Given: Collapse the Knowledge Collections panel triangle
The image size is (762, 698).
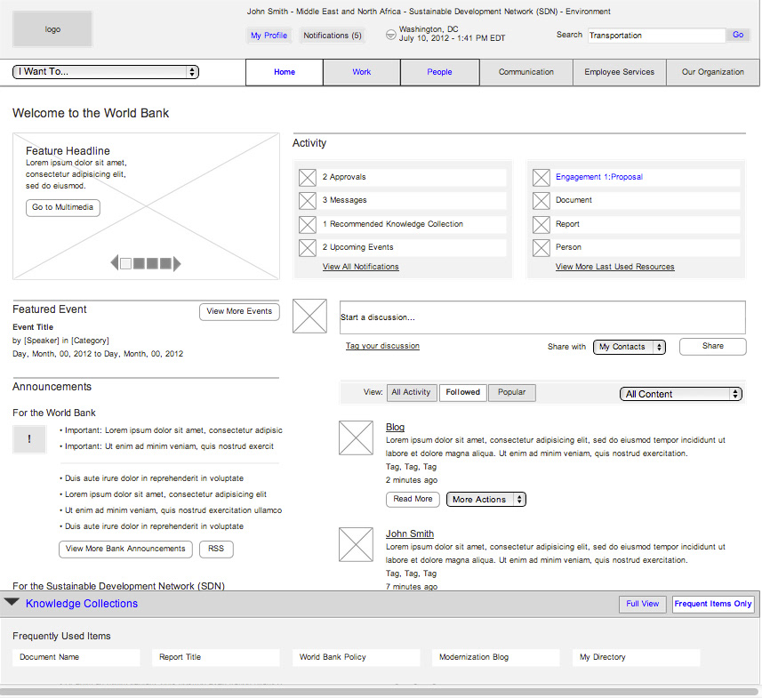Looking at the screenshot, I should point(12,602).
